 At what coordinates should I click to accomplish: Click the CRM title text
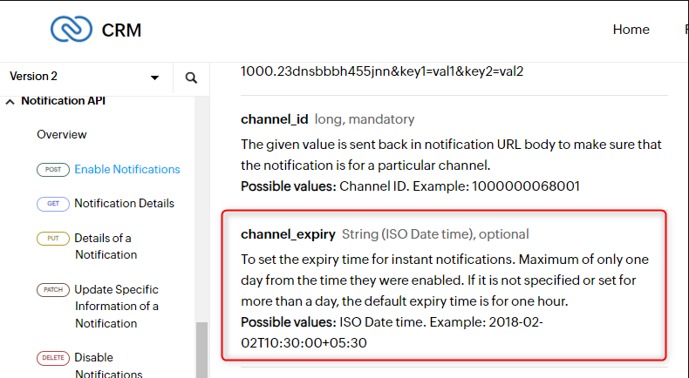click(121, 30)
